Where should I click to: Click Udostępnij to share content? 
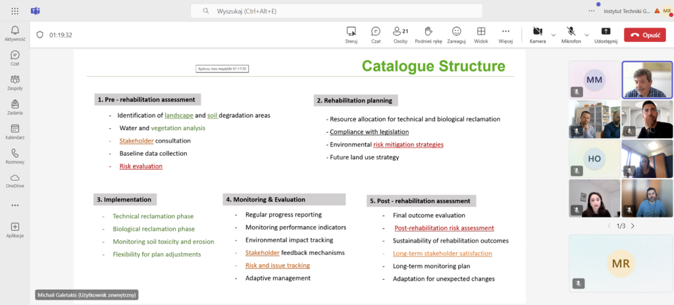pos(606,35)
